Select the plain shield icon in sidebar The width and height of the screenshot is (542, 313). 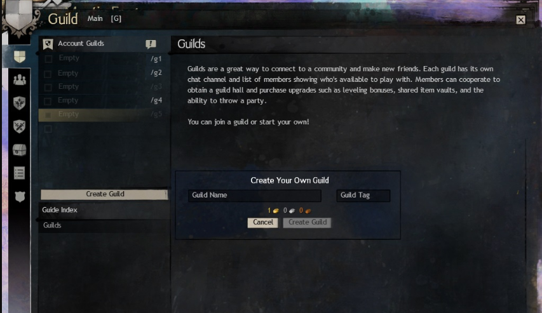20,197
